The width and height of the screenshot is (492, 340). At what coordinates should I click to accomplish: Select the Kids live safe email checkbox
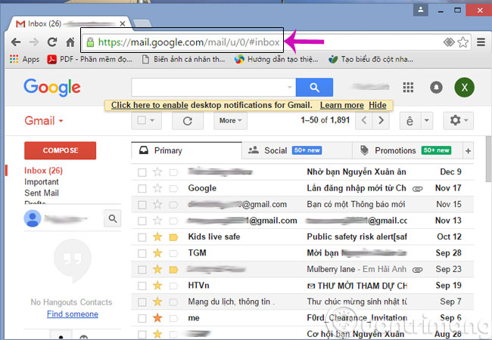coord(142,237)
